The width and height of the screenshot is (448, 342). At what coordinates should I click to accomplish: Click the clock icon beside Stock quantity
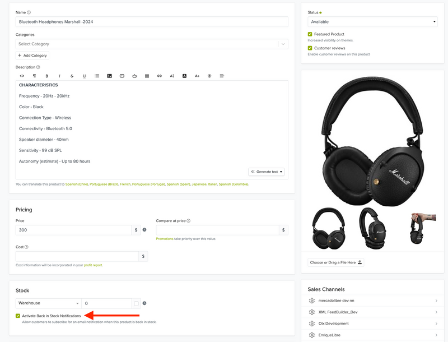click(144, 303)
